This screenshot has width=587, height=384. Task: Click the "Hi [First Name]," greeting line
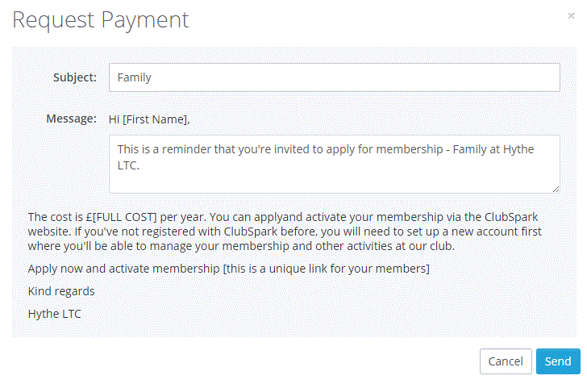tap(149, 119)
